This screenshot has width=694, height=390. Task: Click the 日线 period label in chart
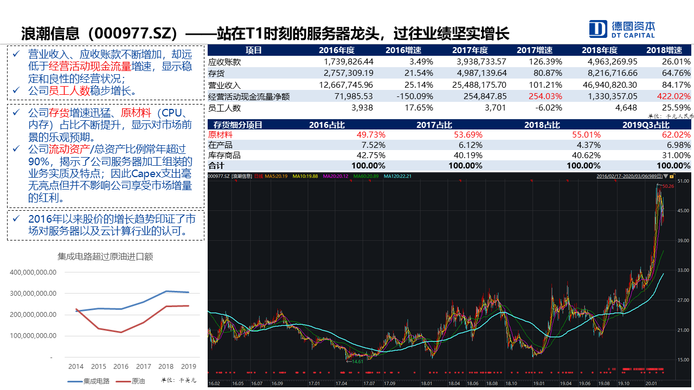(x=258, y=176)
